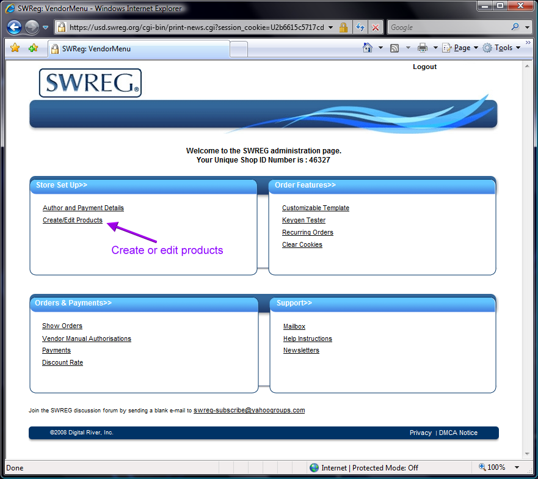Open a new blank tab
The image size is (538, 479).
pos(239,49)
